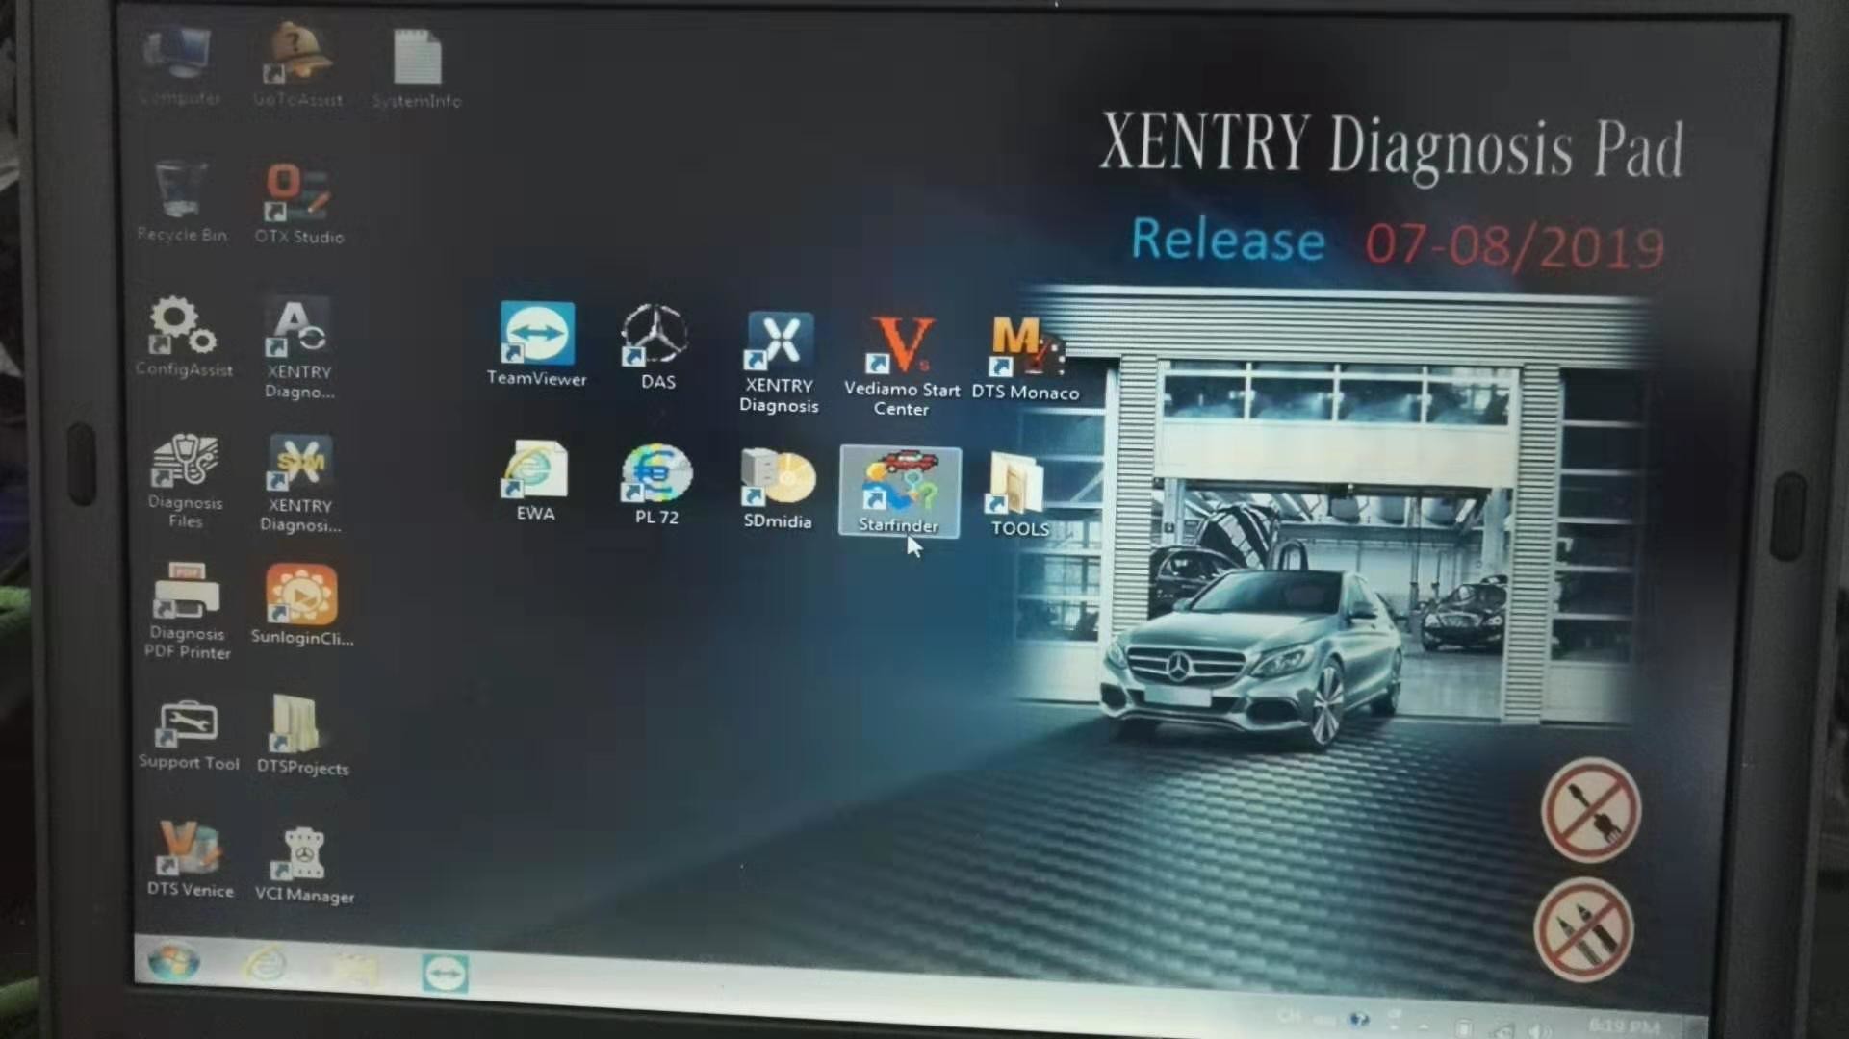
Task: Launch TeamViewer desktop shortcut
Action: pyautogui.click(x=536, y=344)
